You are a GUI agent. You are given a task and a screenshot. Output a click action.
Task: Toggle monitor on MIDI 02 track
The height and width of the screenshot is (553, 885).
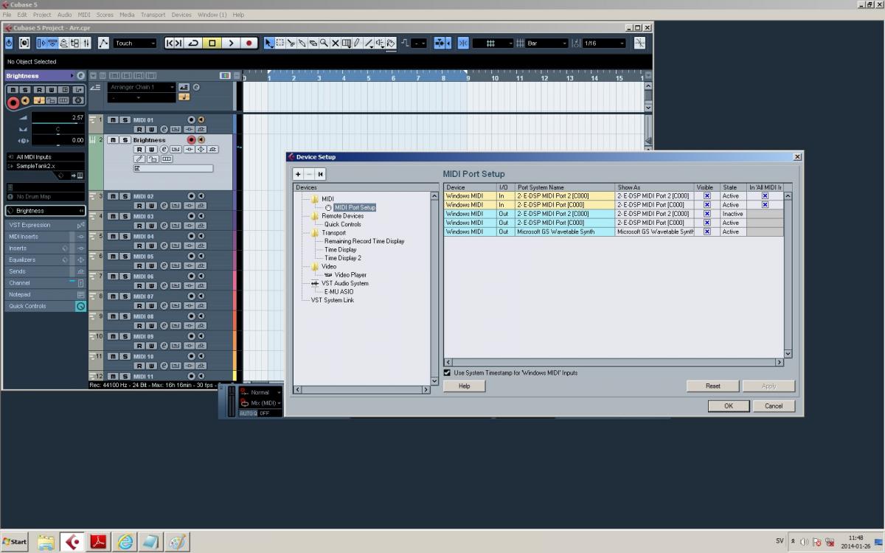click(x=201, y=196)
